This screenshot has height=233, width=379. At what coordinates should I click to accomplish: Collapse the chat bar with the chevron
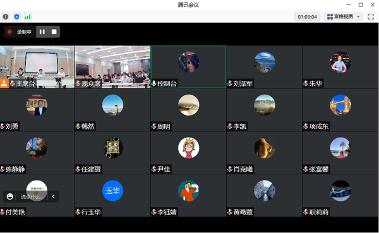tap(53, 196)
